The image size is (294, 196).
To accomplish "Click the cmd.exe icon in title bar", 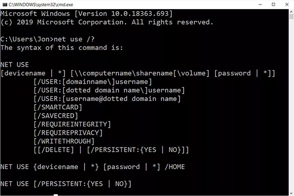I will coord(4,4).
